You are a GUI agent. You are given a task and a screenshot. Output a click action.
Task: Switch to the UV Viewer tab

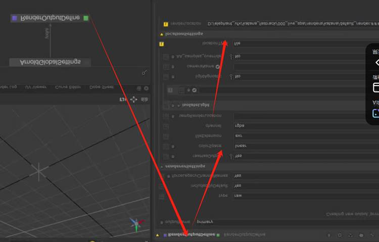pyautogui.click(x=36, y=87)
